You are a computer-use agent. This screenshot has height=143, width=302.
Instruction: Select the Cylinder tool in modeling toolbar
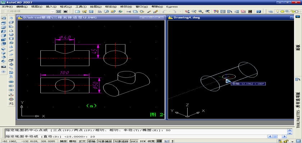tap(11, 39)
